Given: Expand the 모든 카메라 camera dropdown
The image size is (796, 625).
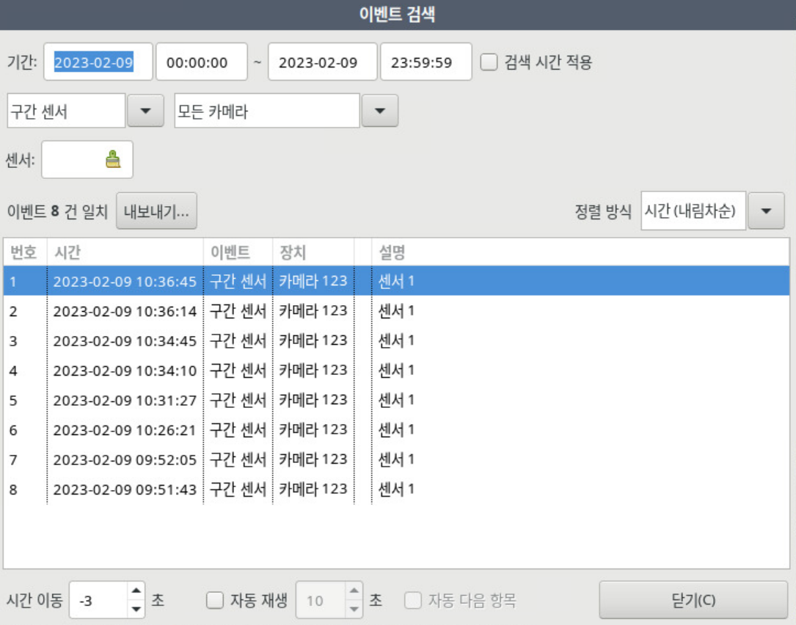Looking at the screenshot, I should point(379,111).
